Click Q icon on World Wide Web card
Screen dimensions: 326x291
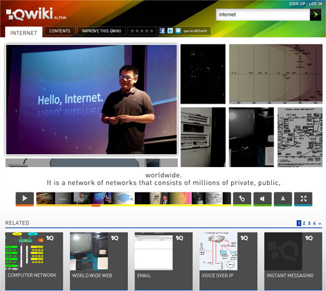coord(115,238)
